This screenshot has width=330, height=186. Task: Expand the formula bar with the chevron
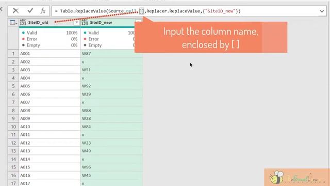tap(322, 11)
